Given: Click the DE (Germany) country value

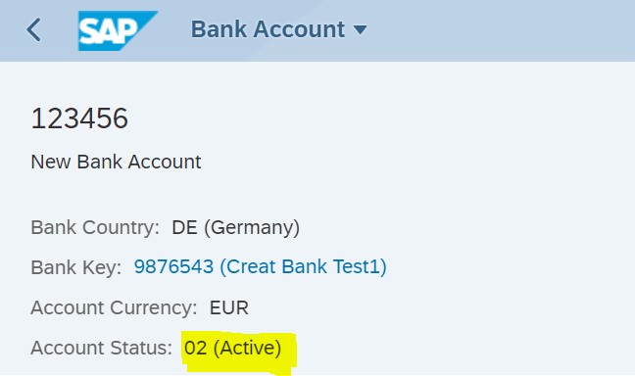Looking at the screenshot, I should click(x=236, y=227).
